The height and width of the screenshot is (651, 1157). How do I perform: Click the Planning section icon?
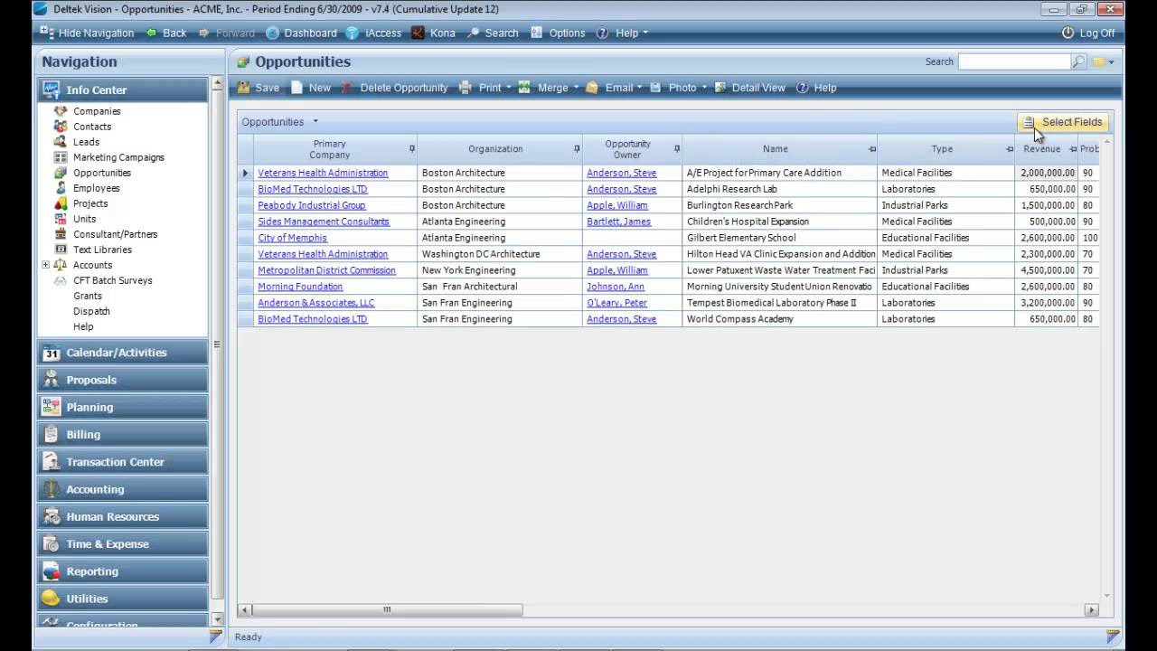pos(52,407)
